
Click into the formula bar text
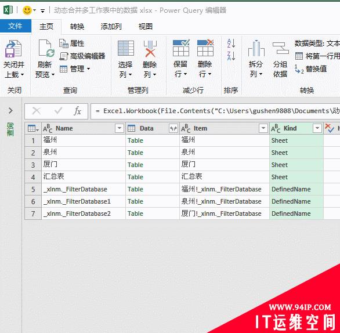tap(215, 111)
